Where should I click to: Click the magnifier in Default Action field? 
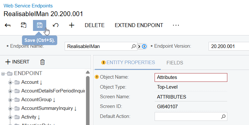coord(223,116)
